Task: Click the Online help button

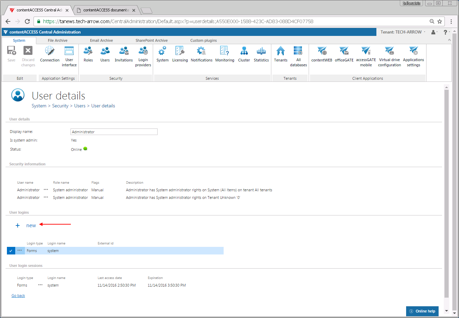Action: tap(422, 311)
